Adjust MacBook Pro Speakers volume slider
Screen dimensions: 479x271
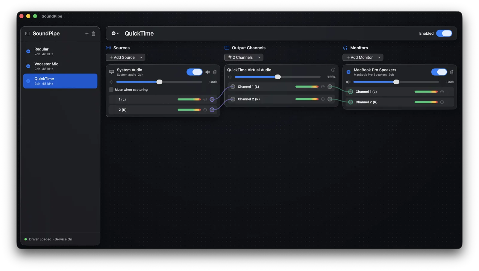(x=396, y=82)
